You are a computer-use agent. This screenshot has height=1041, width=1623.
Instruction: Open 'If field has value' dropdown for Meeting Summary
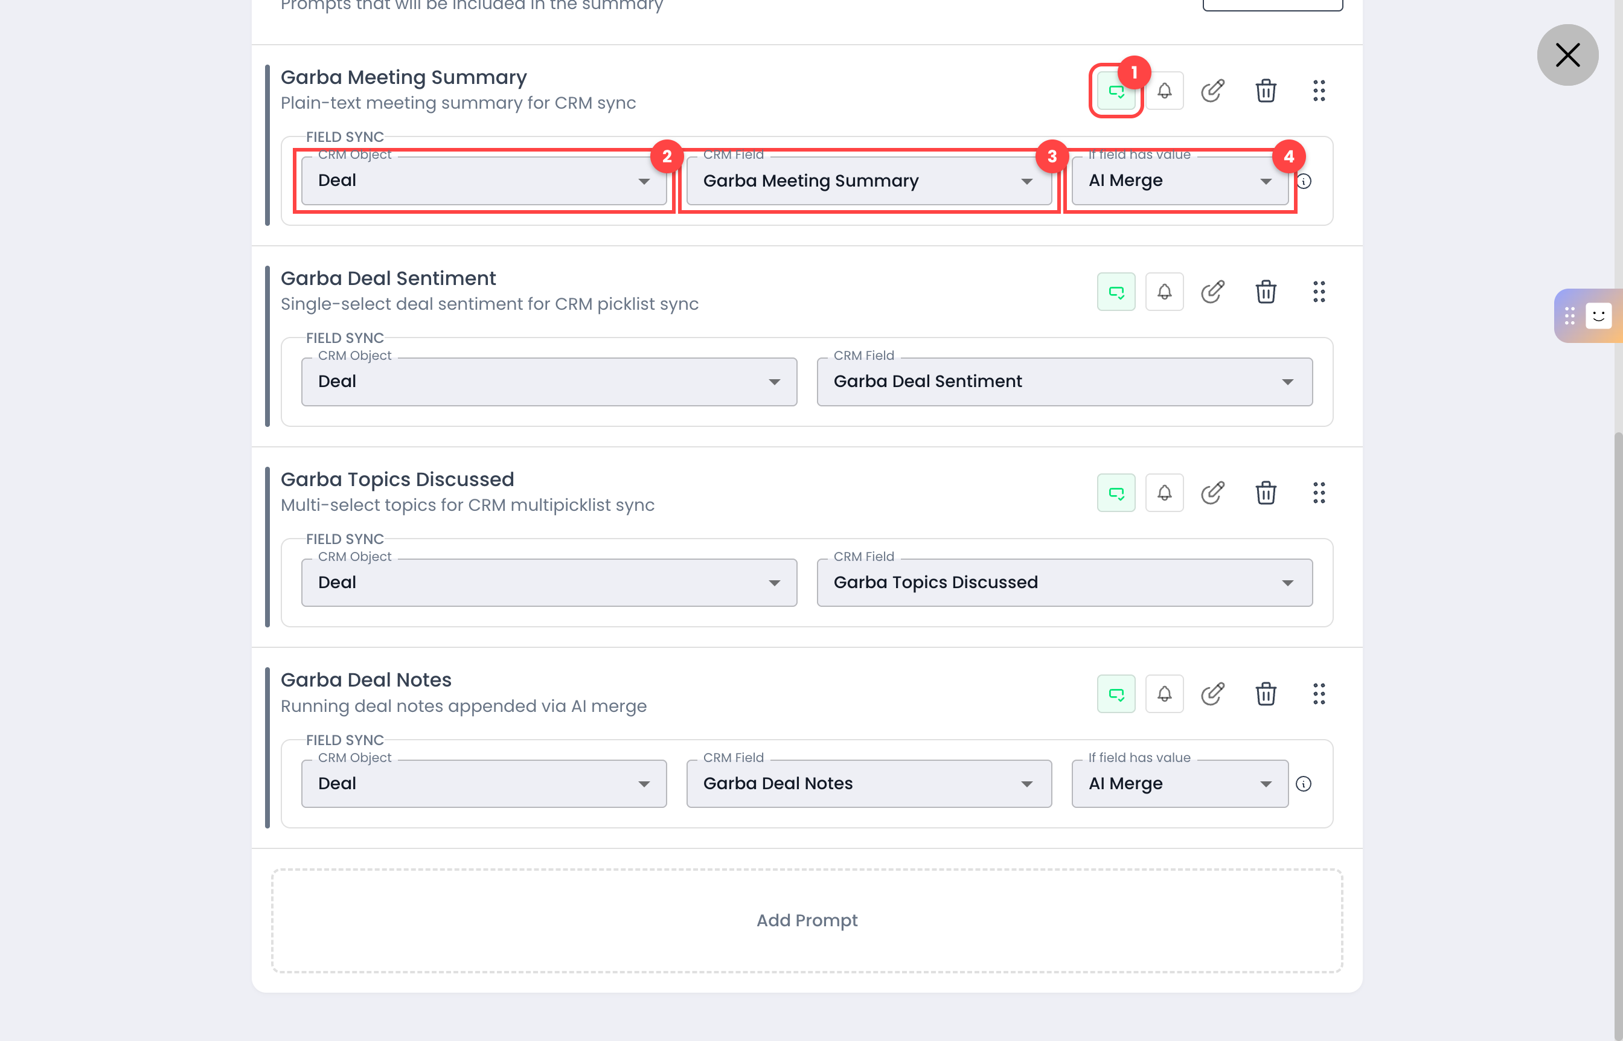[x=1180, y=181]
